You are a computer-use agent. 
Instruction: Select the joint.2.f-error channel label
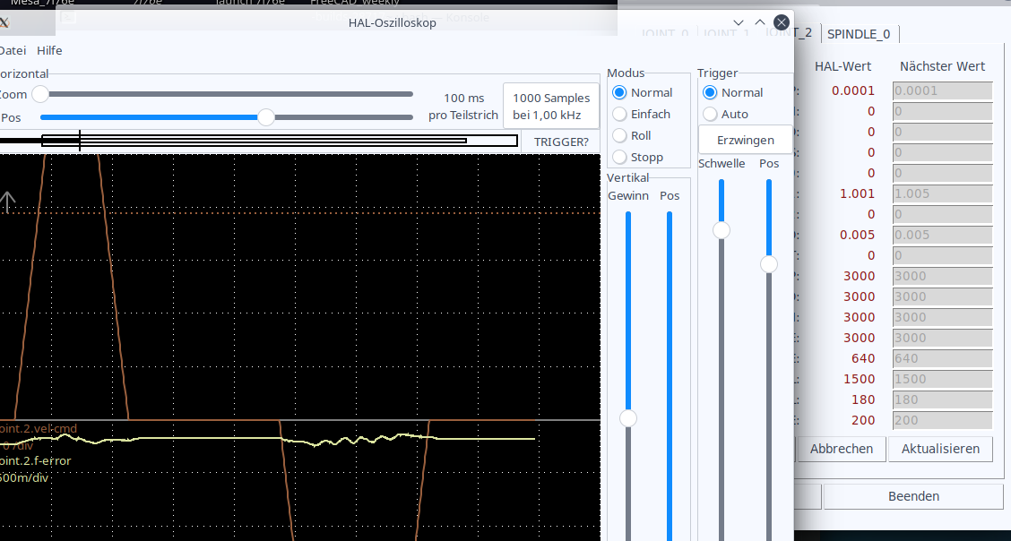36,460
